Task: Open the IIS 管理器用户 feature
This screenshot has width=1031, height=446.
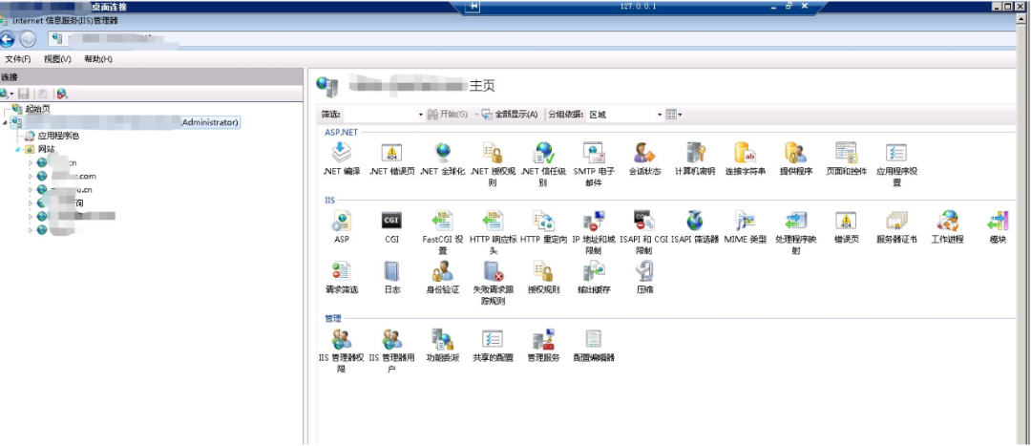Action: click(391, 351)
